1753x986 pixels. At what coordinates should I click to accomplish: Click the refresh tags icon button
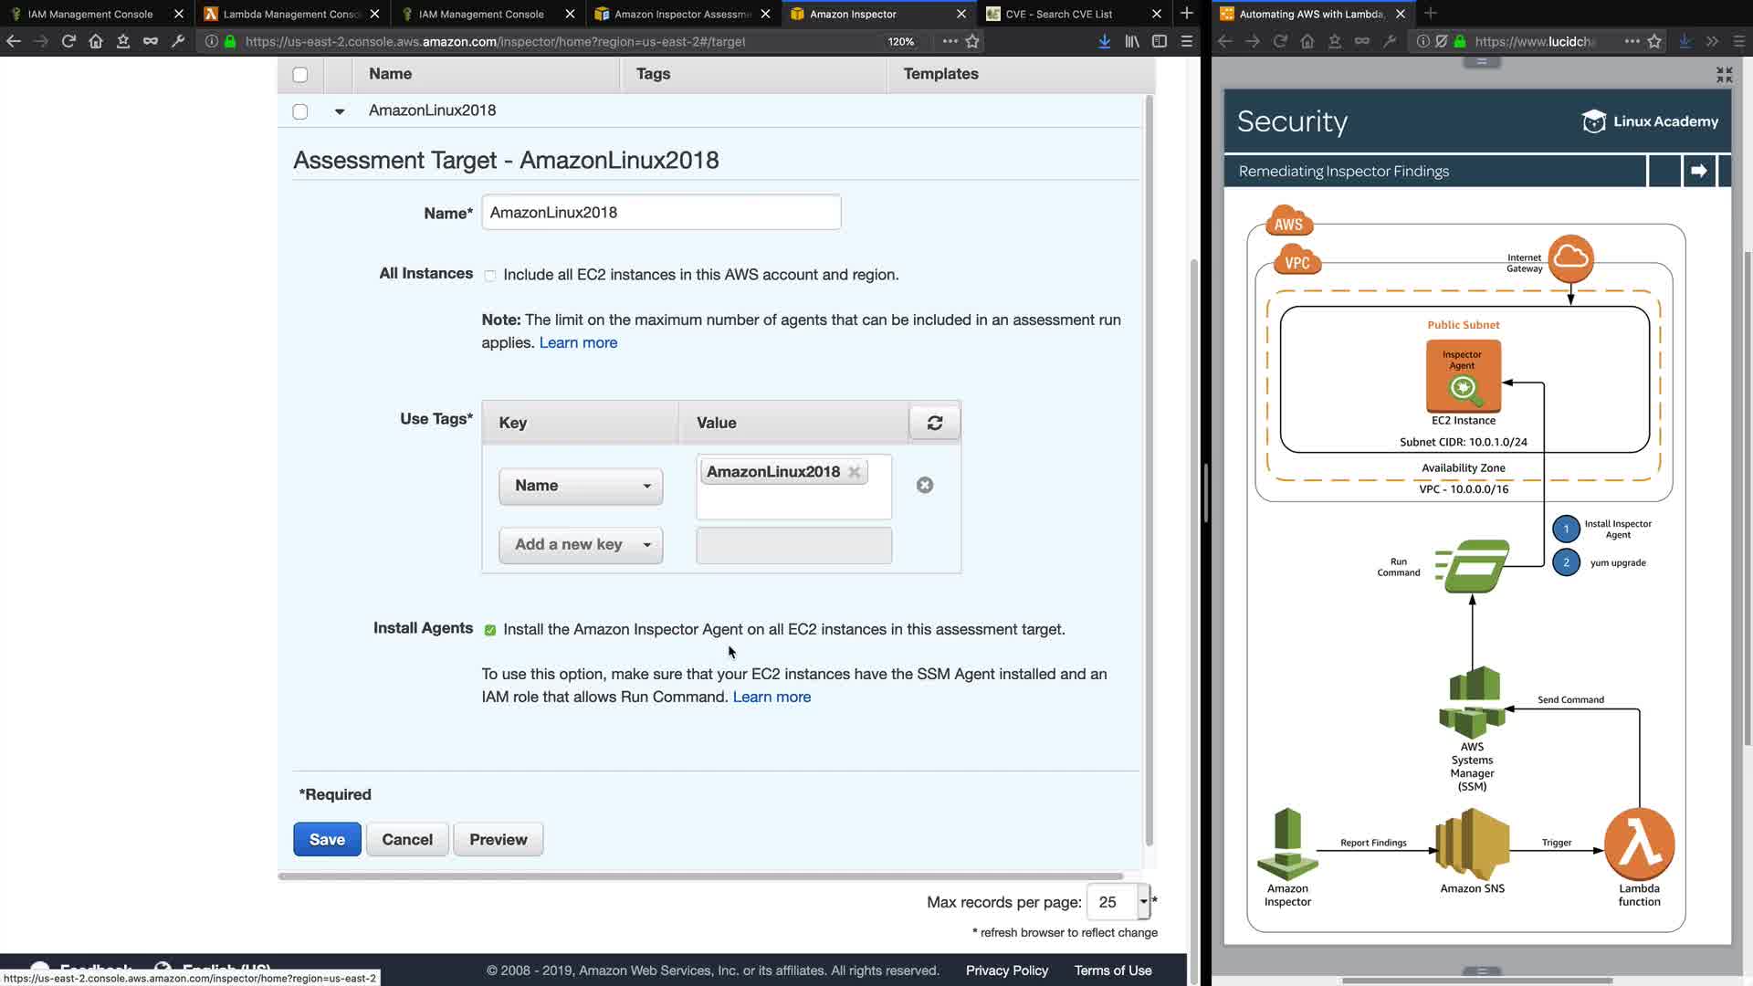[934, 423]
